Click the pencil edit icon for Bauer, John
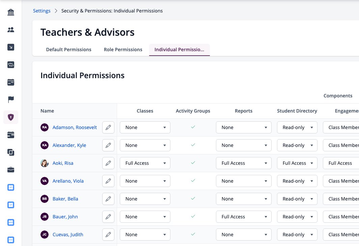Screen dimensions: 359x246 pos(108,217)
